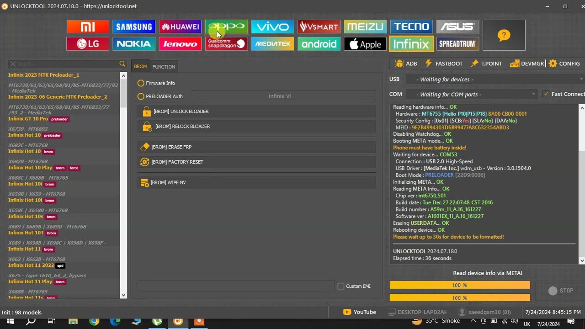Screen dimensions: 585x329
Task: Select the Spreadtrum brand icon
Action: coord(457,44)
